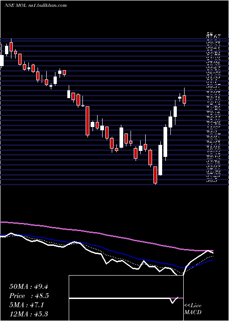
Task: Click the last red candle at the right end
Action: coord(185,99)
